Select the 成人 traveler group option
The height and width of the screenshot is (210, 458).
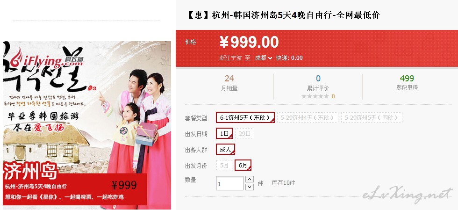coord(225,150)
